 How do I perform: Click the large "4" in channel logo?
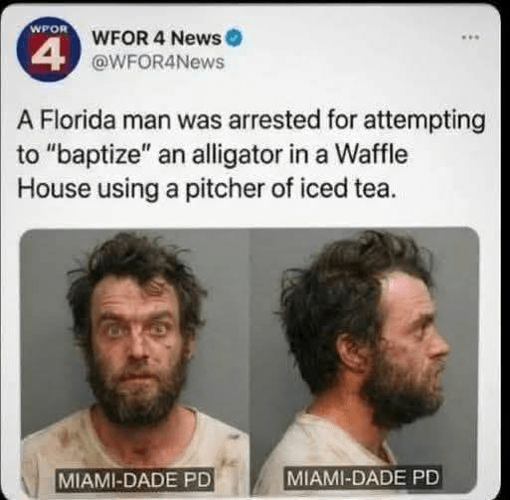pyautogui.click(x=50, y=53)
